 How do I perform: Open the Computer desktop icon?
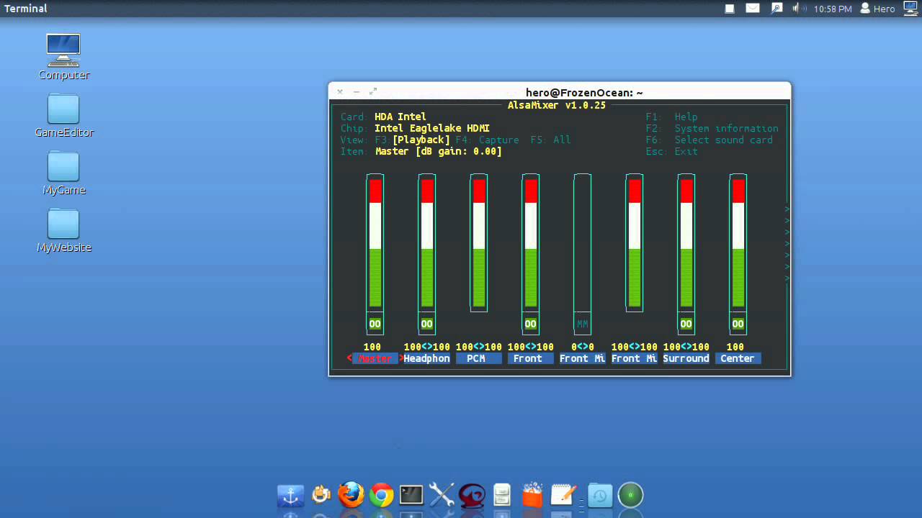[63, 57]
